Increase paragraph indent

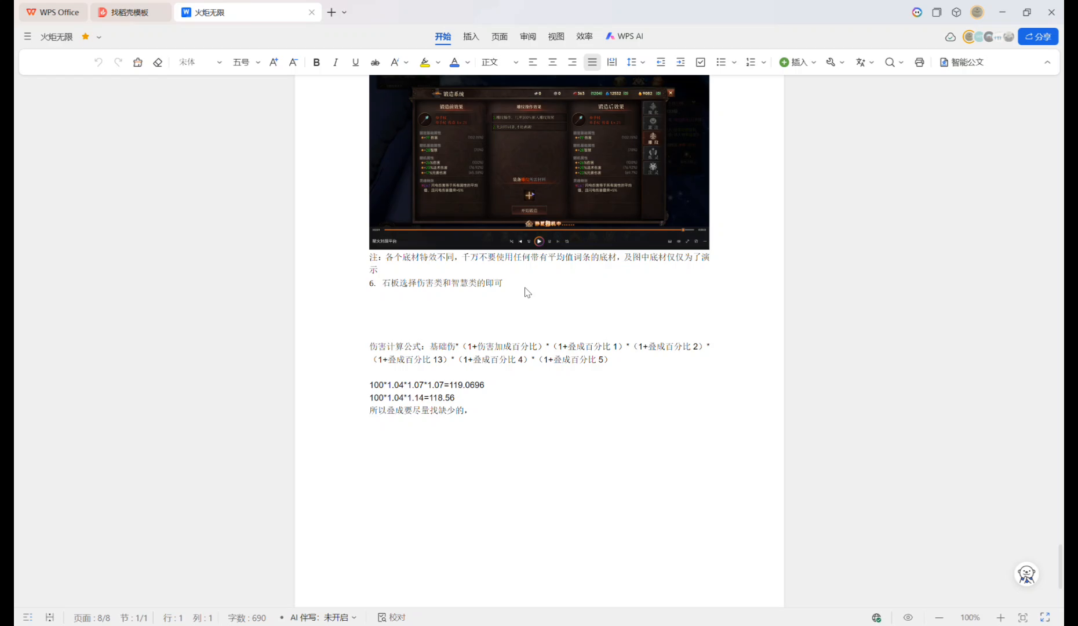pyautogui.click(x=680, y=62)
